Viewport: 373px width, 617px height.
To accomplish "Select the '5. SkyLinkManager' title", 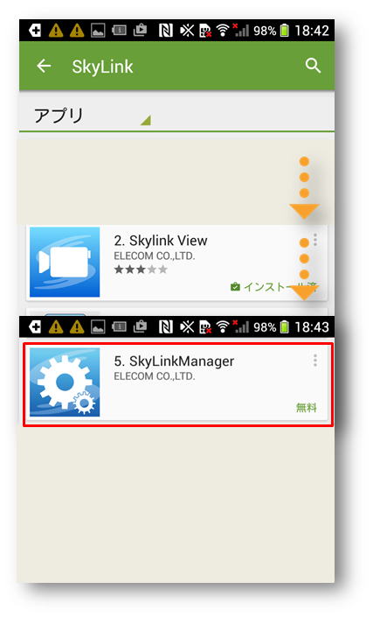I will (174, 361).
